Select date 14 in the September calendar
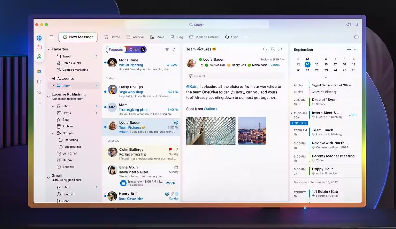This screenshot has width=396, height=229. pyautogui.click(x=307, y=64)
